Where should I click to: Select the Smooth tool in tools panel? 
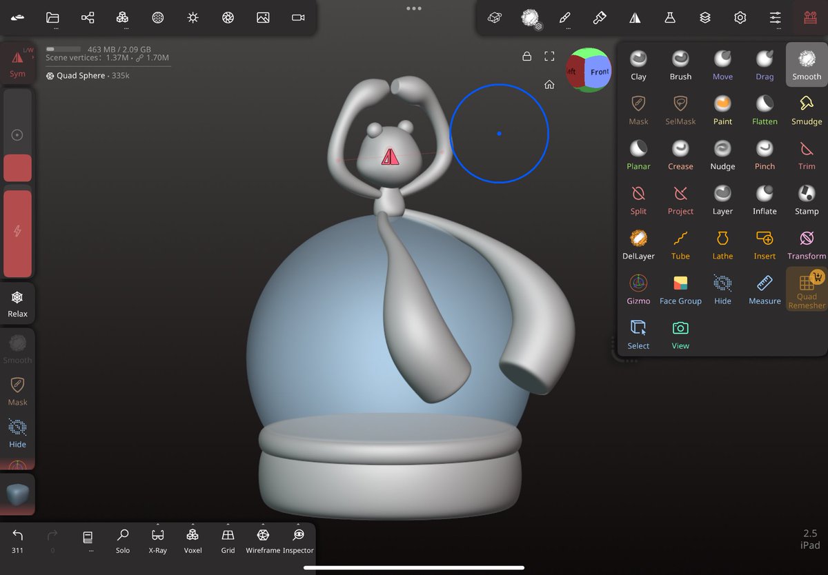(x=807, y=65)
